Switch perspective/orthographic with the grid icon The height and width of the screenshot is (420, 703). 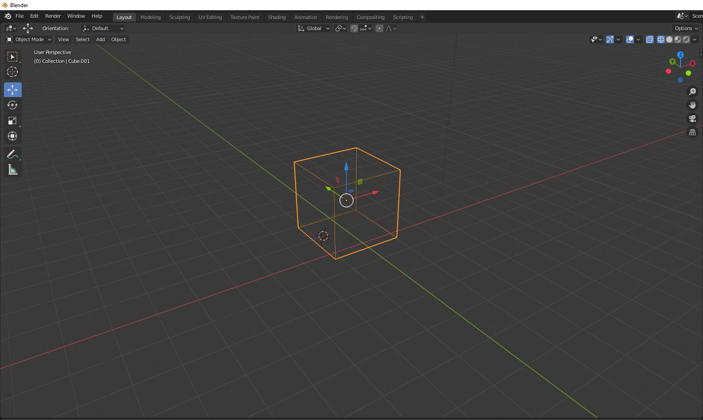pos(692,132)
